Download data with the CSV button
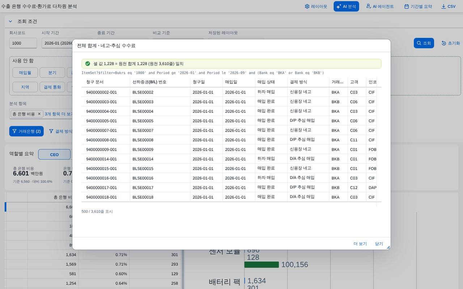The image size is (463, 289). (449, 7)
